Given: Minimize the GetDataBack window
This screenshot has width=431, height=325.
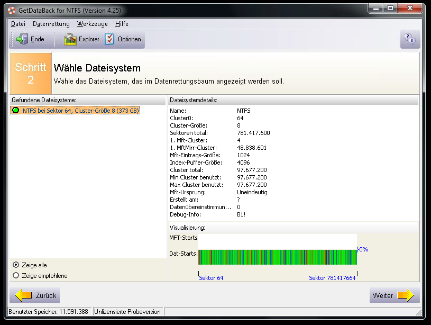Looking at the screenshot, I should coord(376,8).
